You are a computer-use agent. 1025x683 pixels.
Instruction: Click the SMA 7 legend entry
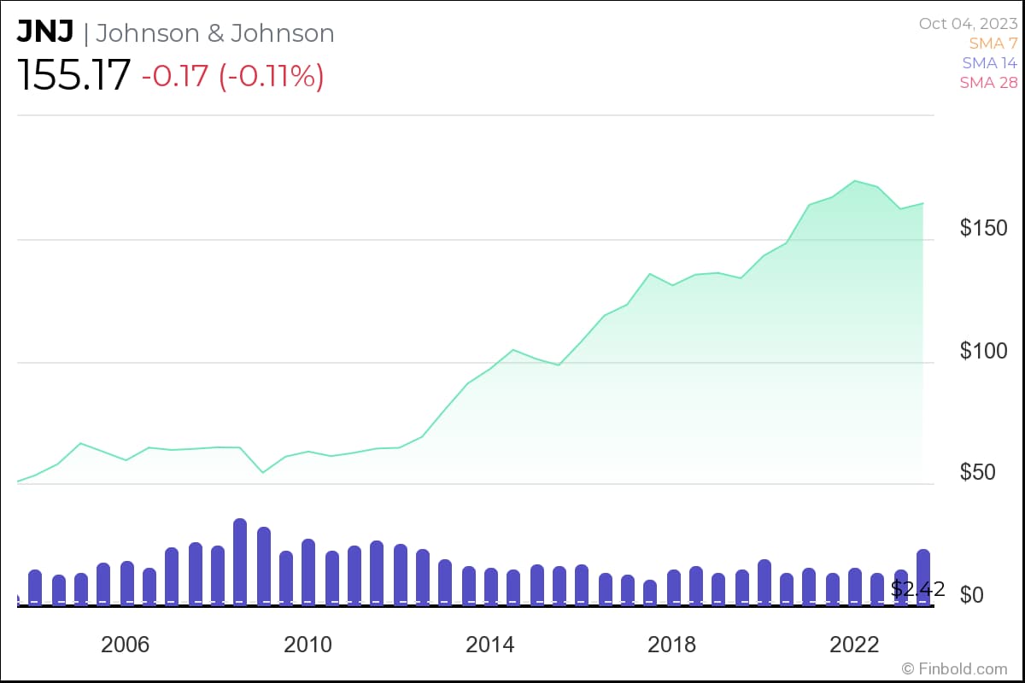(x=993, y=43)
